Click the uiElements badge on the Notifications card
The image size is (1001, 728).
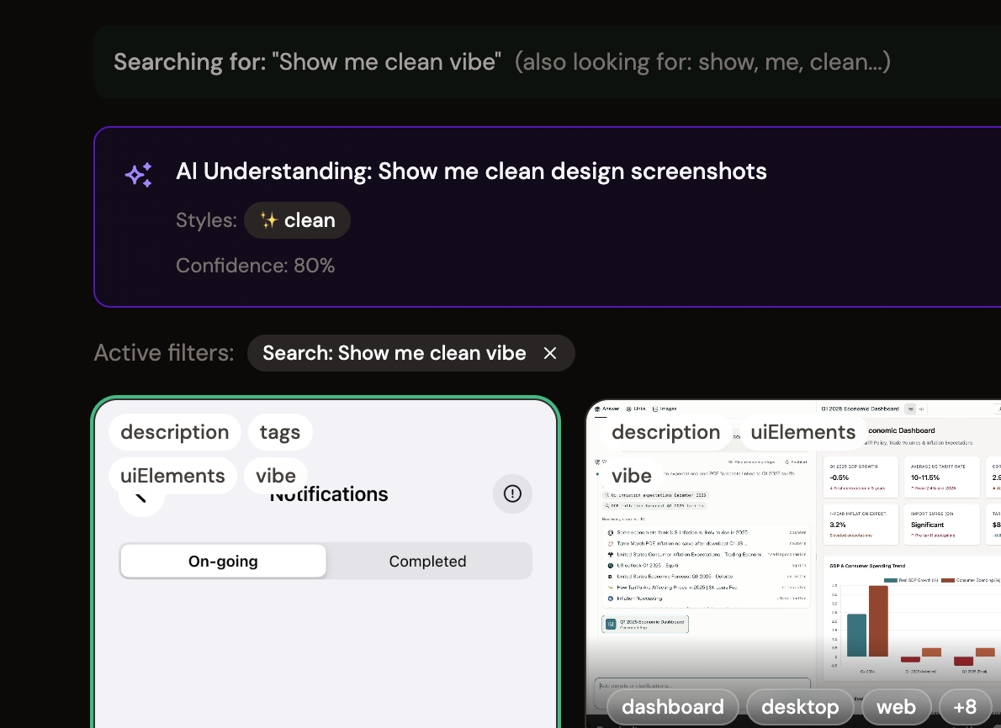(x=172, y=475)
